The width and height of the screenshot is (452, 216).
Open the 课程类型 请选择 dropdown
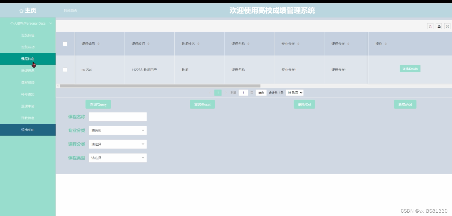117,158
